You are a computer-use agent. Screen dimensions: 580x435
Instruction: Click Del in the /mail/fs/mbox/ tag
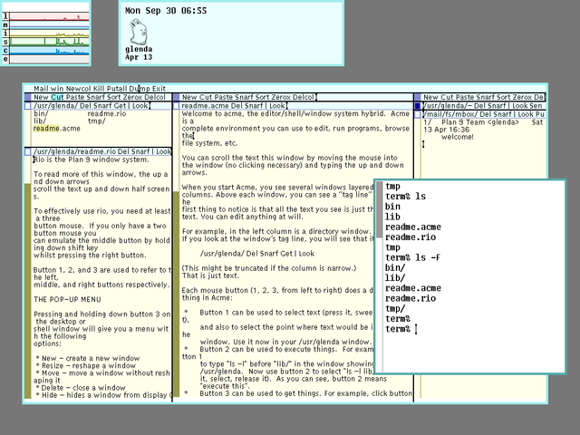click(486, 115)
